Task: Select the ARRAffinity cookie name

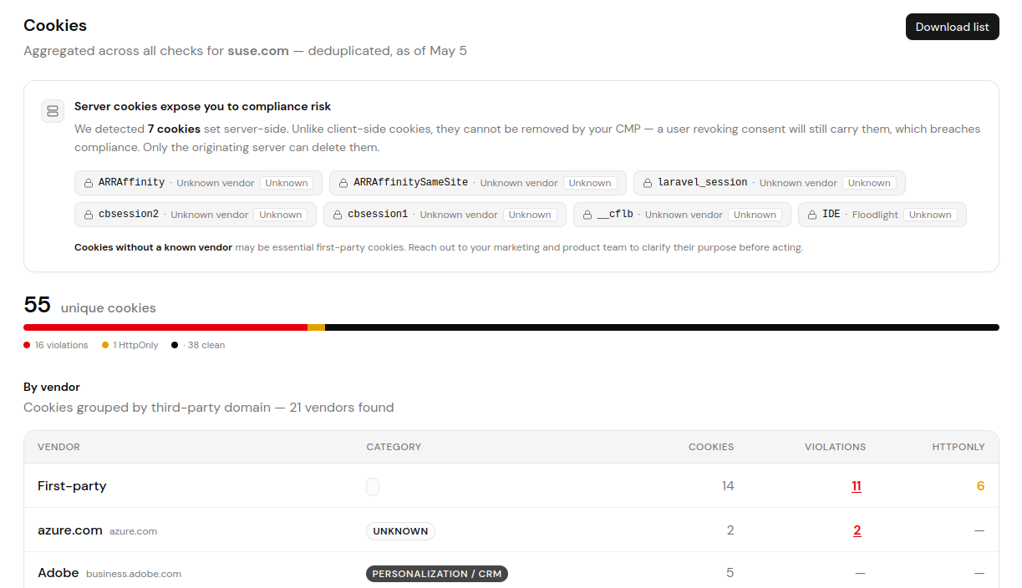Action: [131, 183]
